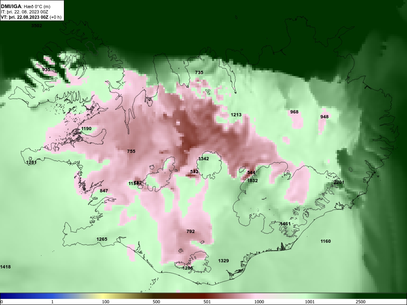This screenshot has height=305, width=407.
Task: Click the 1190 value label
Action: (x=86, y=129)
